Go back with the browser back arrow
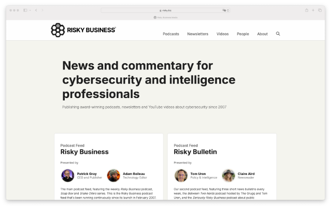Screen dimensions: 331x208 click(x=36, y=10)
